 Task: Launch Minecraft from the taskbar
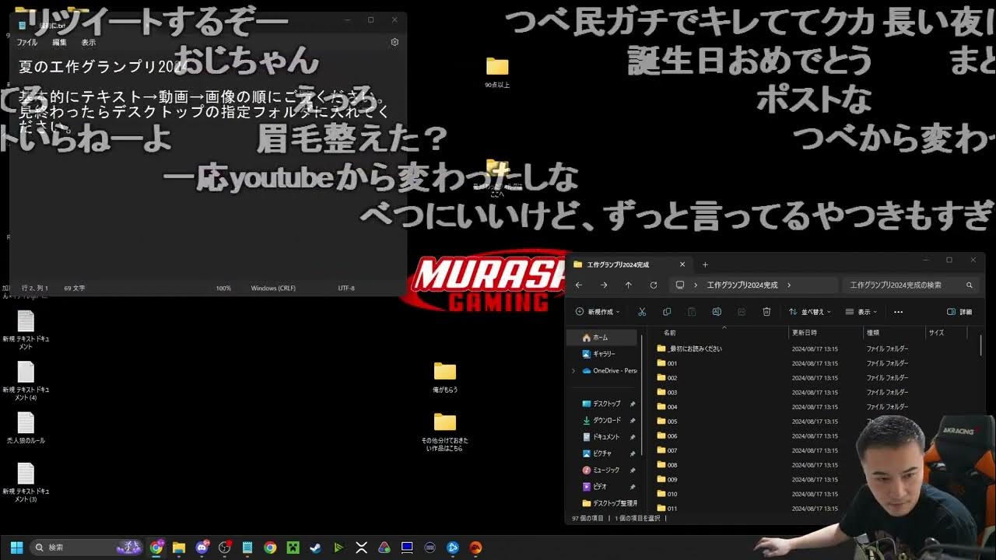click(293, 548)
